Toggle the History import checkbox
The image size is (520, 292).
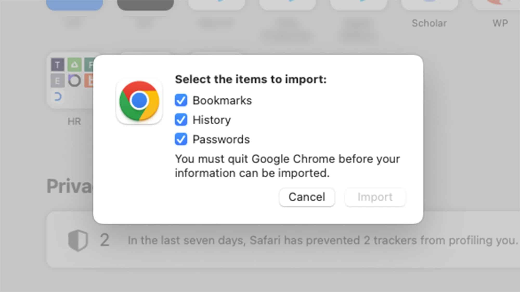(181, 120)
